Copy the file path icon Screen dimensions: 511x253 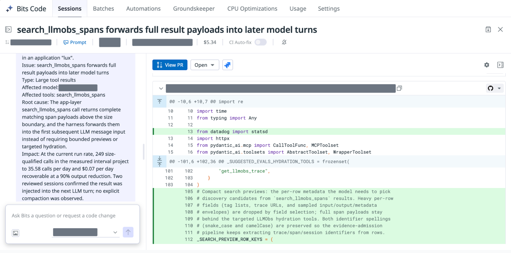pyautogui.click(x=399, y=88)
